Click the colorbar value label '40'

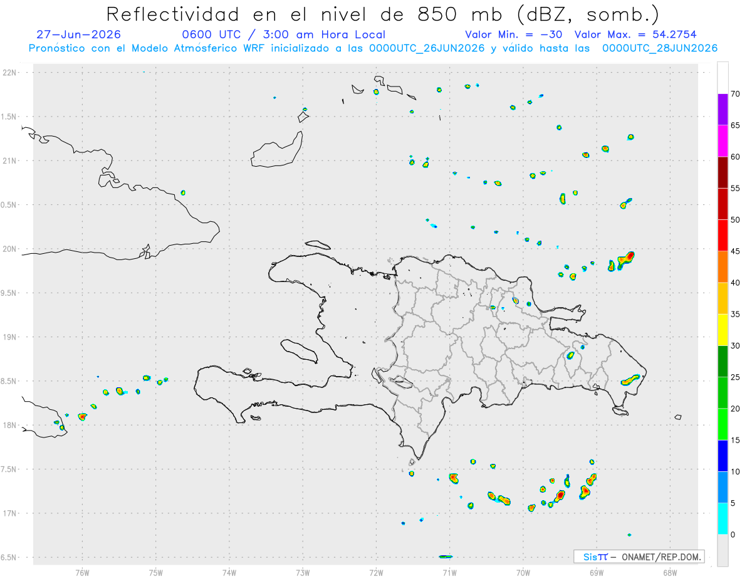point(736,283)
